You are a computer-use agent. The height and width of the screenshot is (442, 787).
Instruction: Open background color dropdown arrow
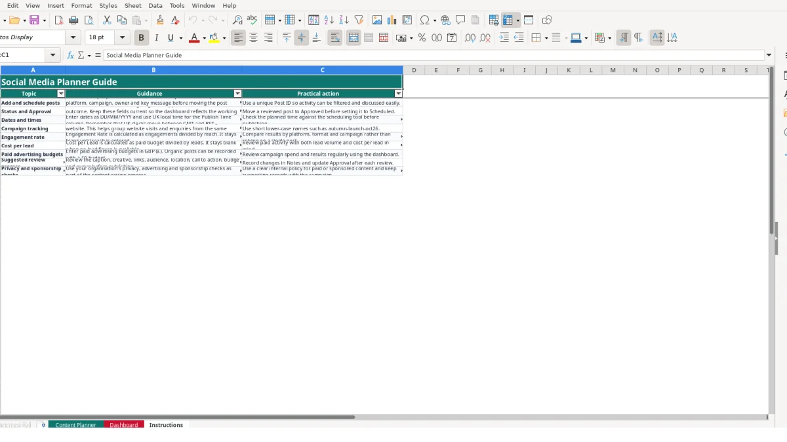pyautogui.click(x=224, y=38)
